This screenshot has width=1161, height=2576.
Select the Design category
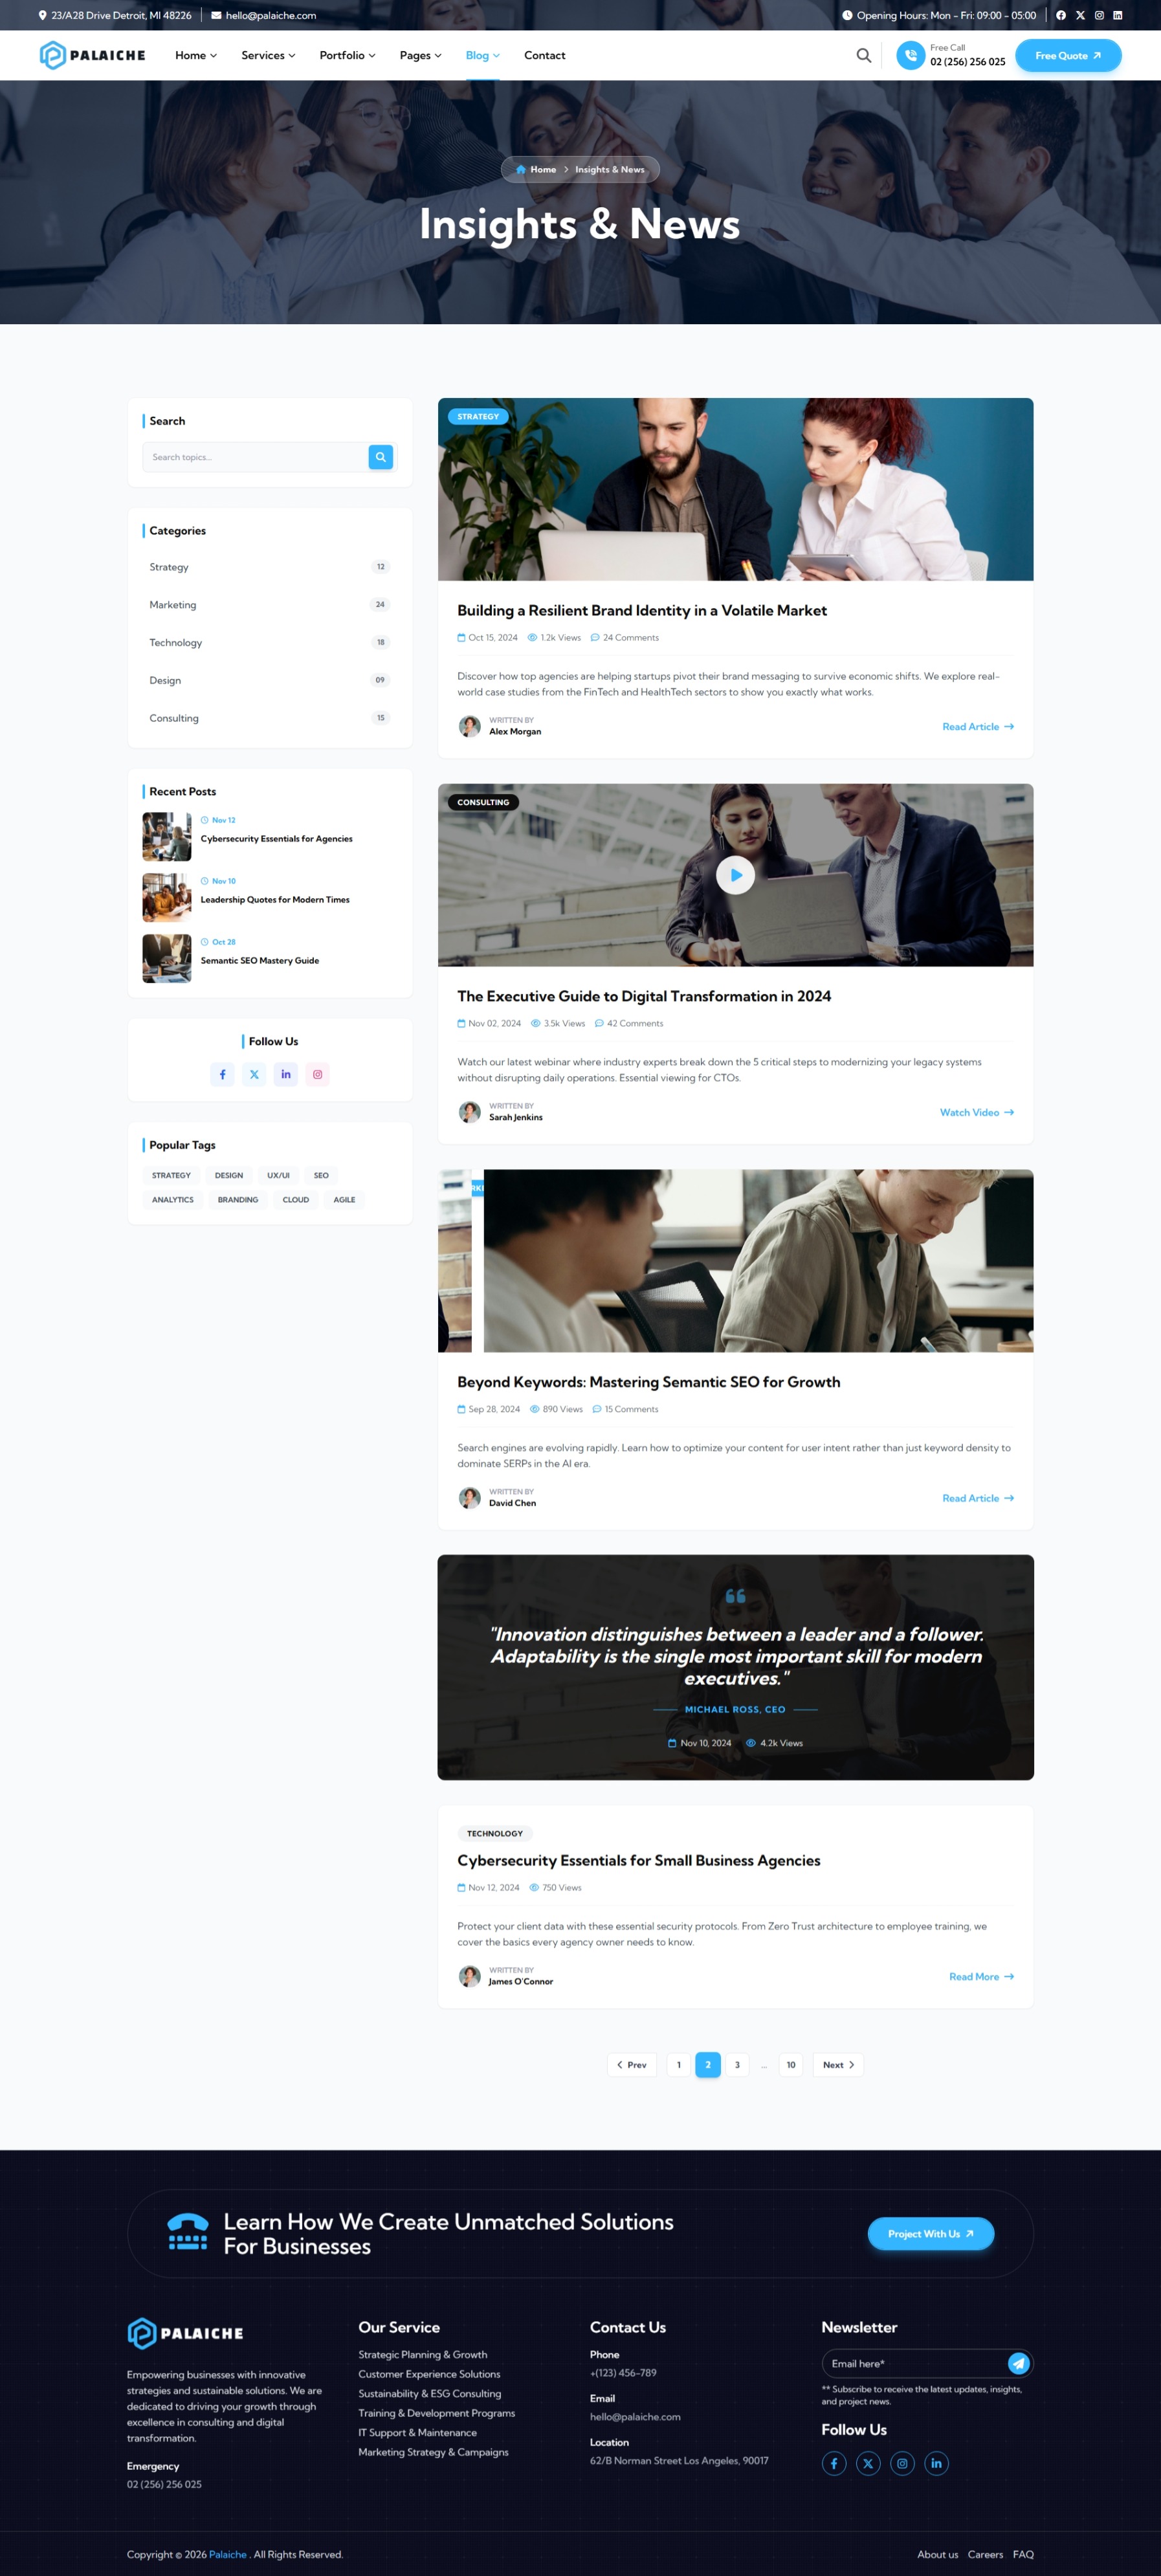point(269,680)
